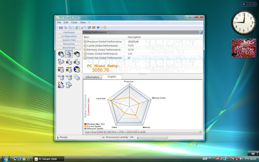This screenshot has height=162, width=259.
Task: Click the Item column header
Action: pyautogui.click(x=86, y=37)
